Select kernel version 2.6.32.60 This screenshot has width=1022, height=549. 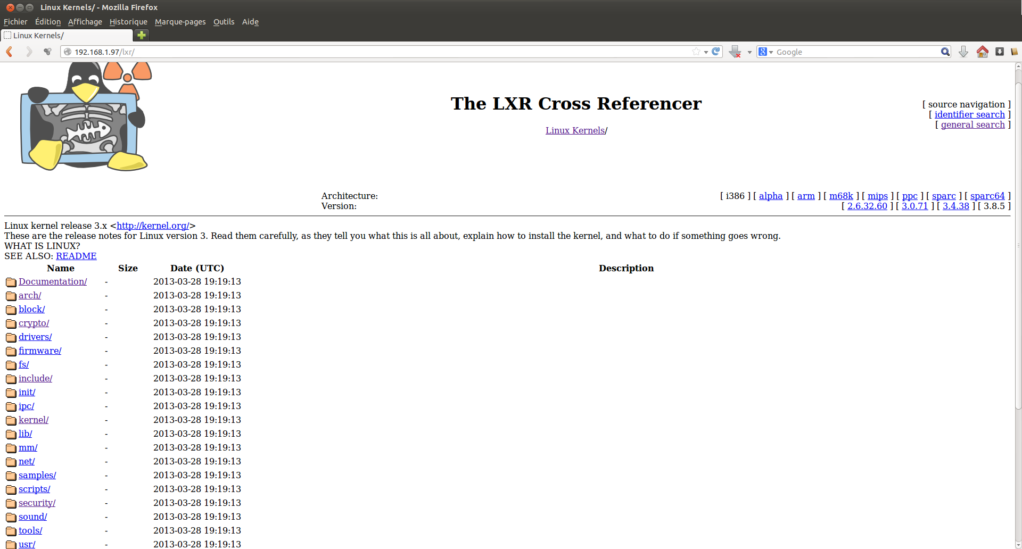[867, 206]
